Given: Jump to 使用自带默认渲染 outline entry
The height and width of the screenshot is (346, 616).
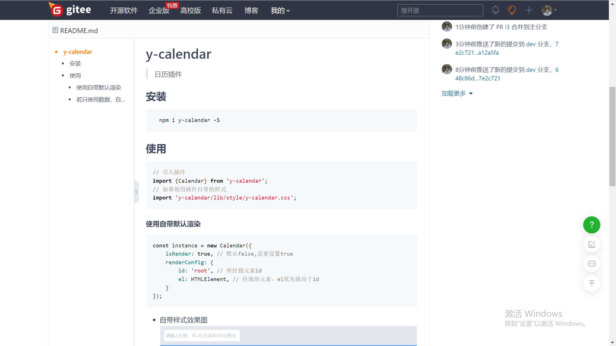Looking at the screenshot, I should tap(99, 87).
